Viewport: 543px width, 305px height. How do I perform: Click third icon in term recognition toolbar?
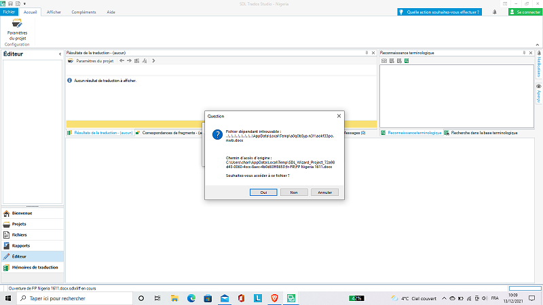tap(399, 61)
